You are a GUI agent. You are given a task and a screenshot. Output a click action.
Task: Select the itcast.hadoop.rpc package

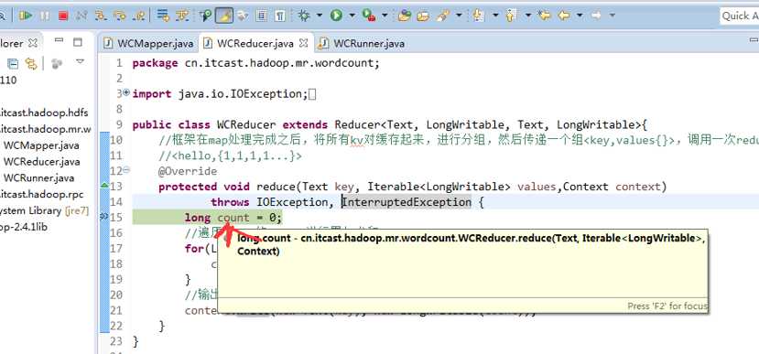[41, 195]
